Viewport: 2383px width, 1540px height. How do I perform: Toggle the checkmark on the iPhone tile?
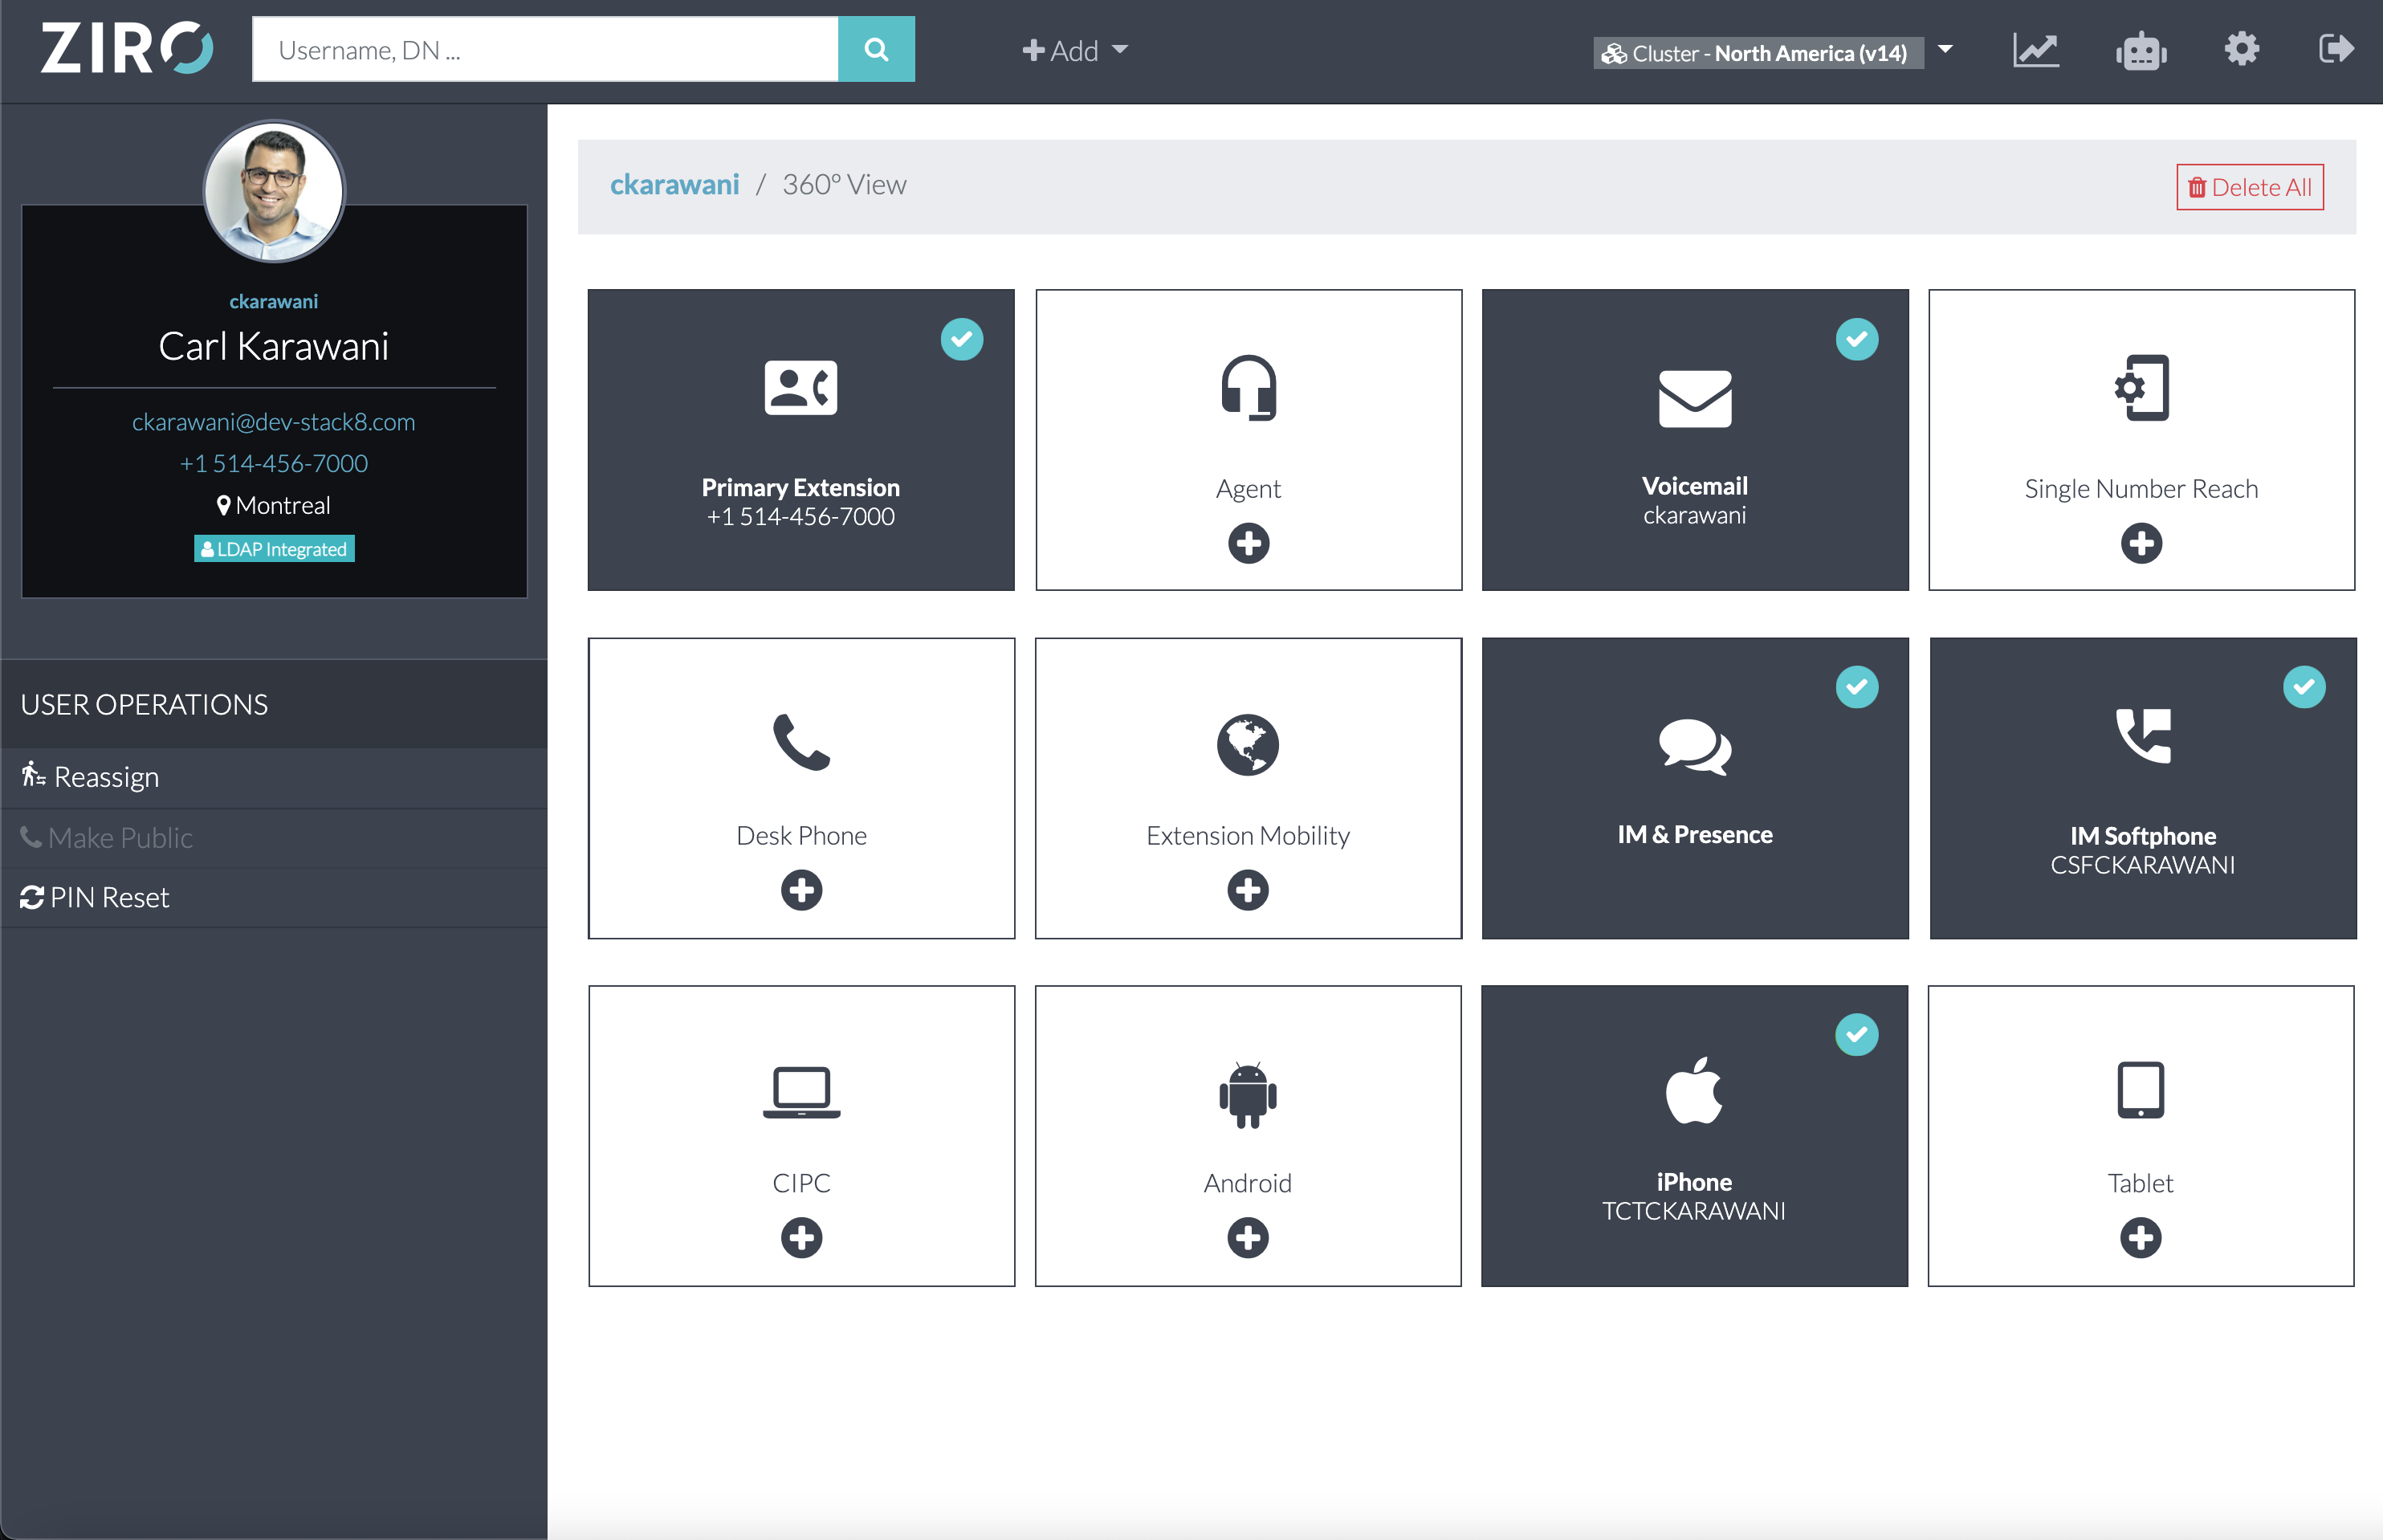pyautogui.click(x=1856, y=1034)
